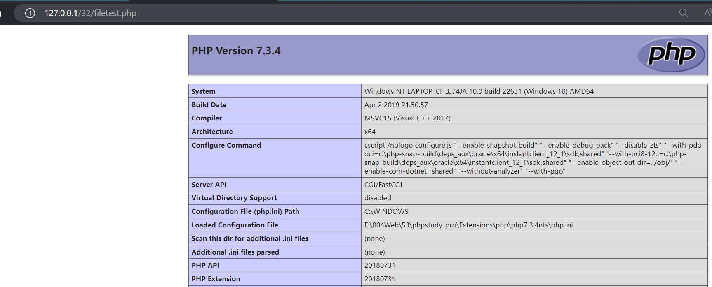
Task: Select the Architecture label
Action: (212, 132)
